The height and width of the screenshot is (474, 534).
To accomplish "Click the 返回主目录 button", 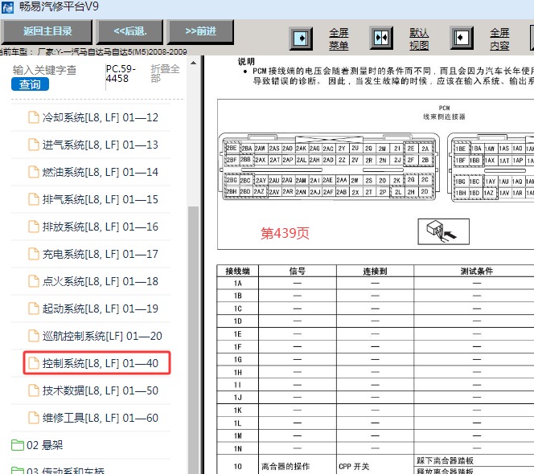I will [x=47, y=31].
